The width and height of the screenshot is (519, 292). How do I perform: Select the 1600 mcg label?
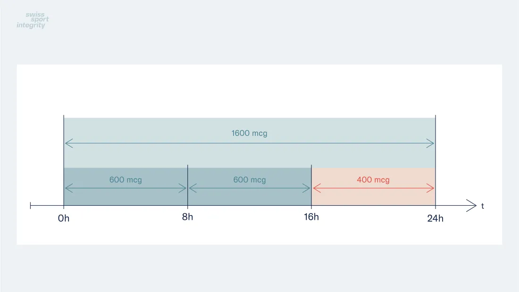[249, 133]
